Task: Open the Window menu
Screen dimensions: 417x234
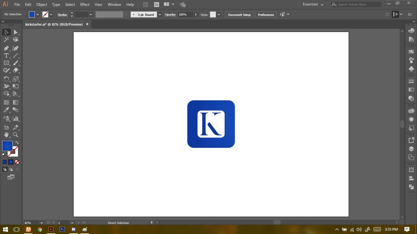Action: click(x=114, y=5)
